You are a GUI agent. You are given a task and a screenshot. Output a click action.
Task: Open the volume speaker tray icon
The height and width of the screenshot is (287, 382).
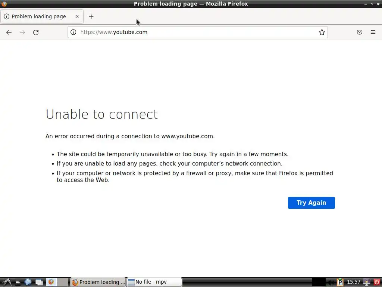point(331,283)
